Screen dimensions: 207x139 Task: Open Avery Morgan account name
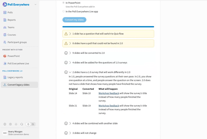point(15,132)
